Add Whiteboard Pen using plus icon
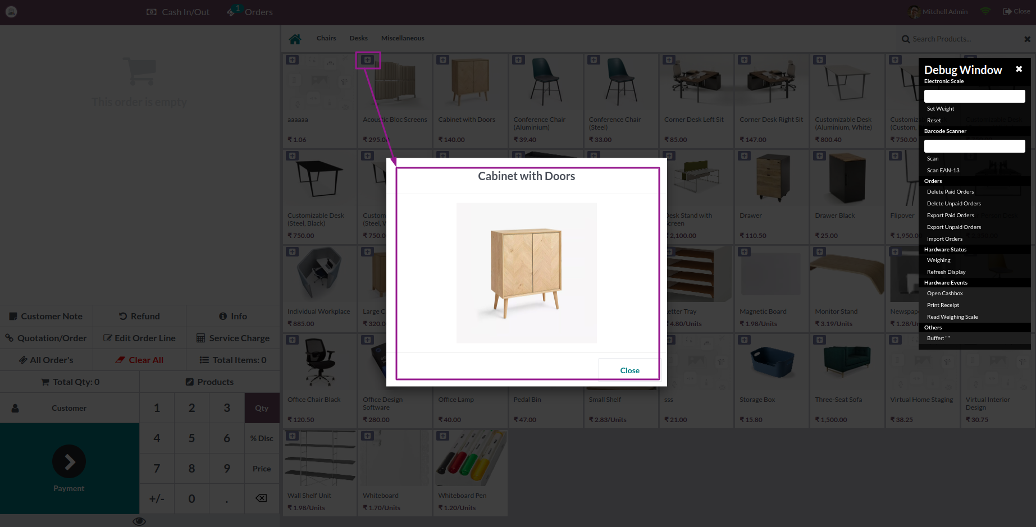The width and height of the screenshot is (1036, 527). point(443,435)
